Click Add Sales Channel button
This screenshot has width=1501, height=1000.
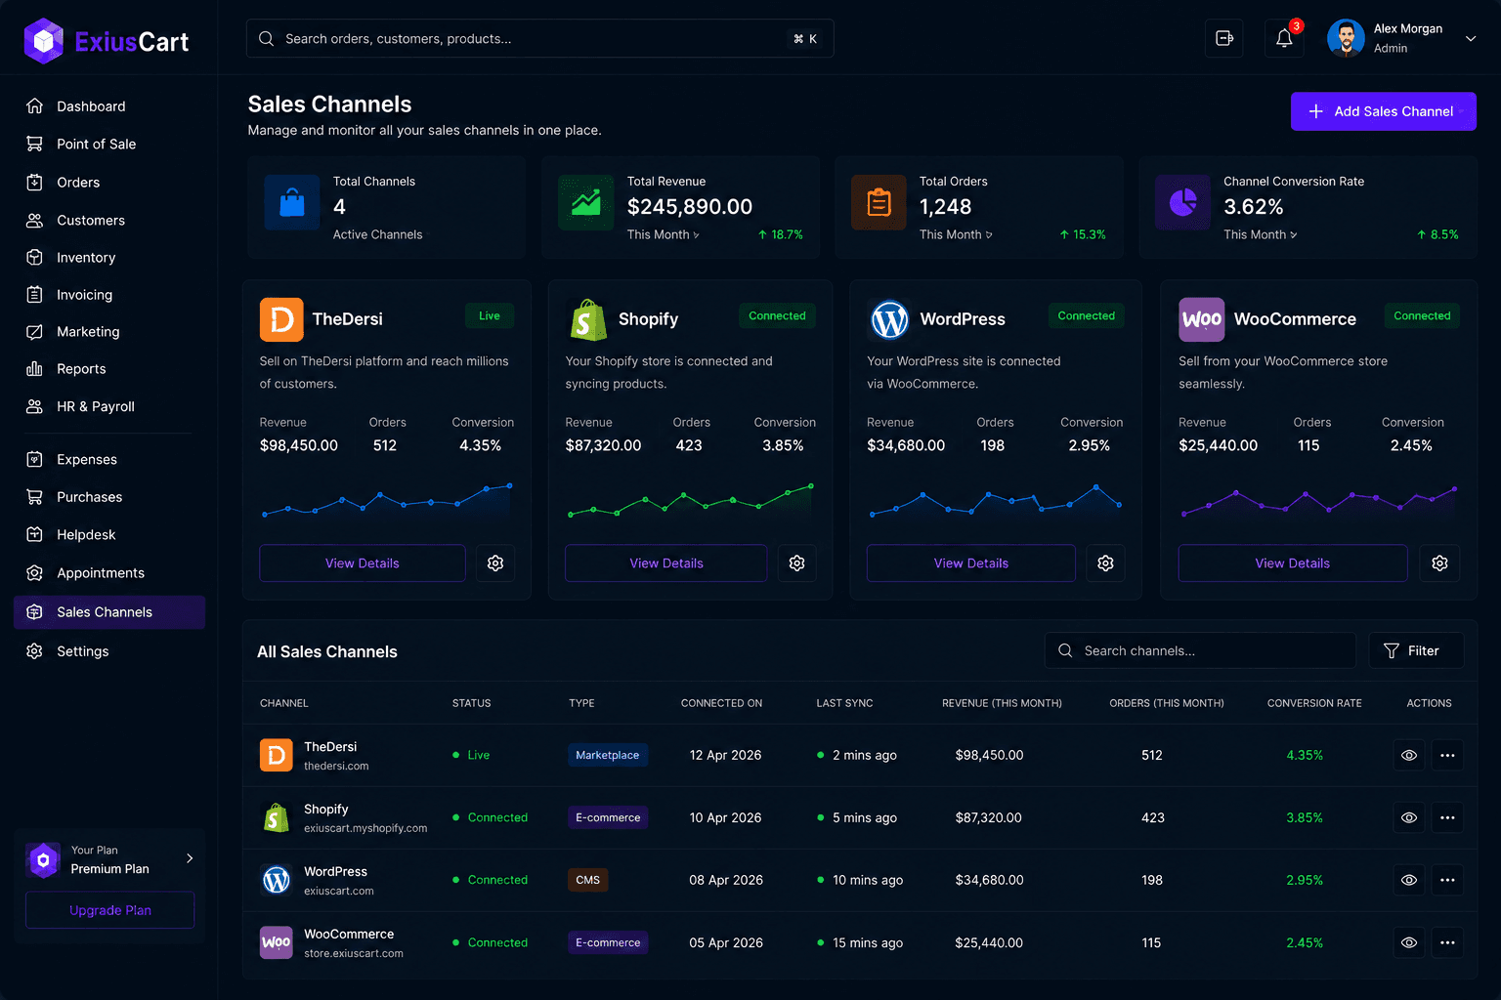[1383, 111]
